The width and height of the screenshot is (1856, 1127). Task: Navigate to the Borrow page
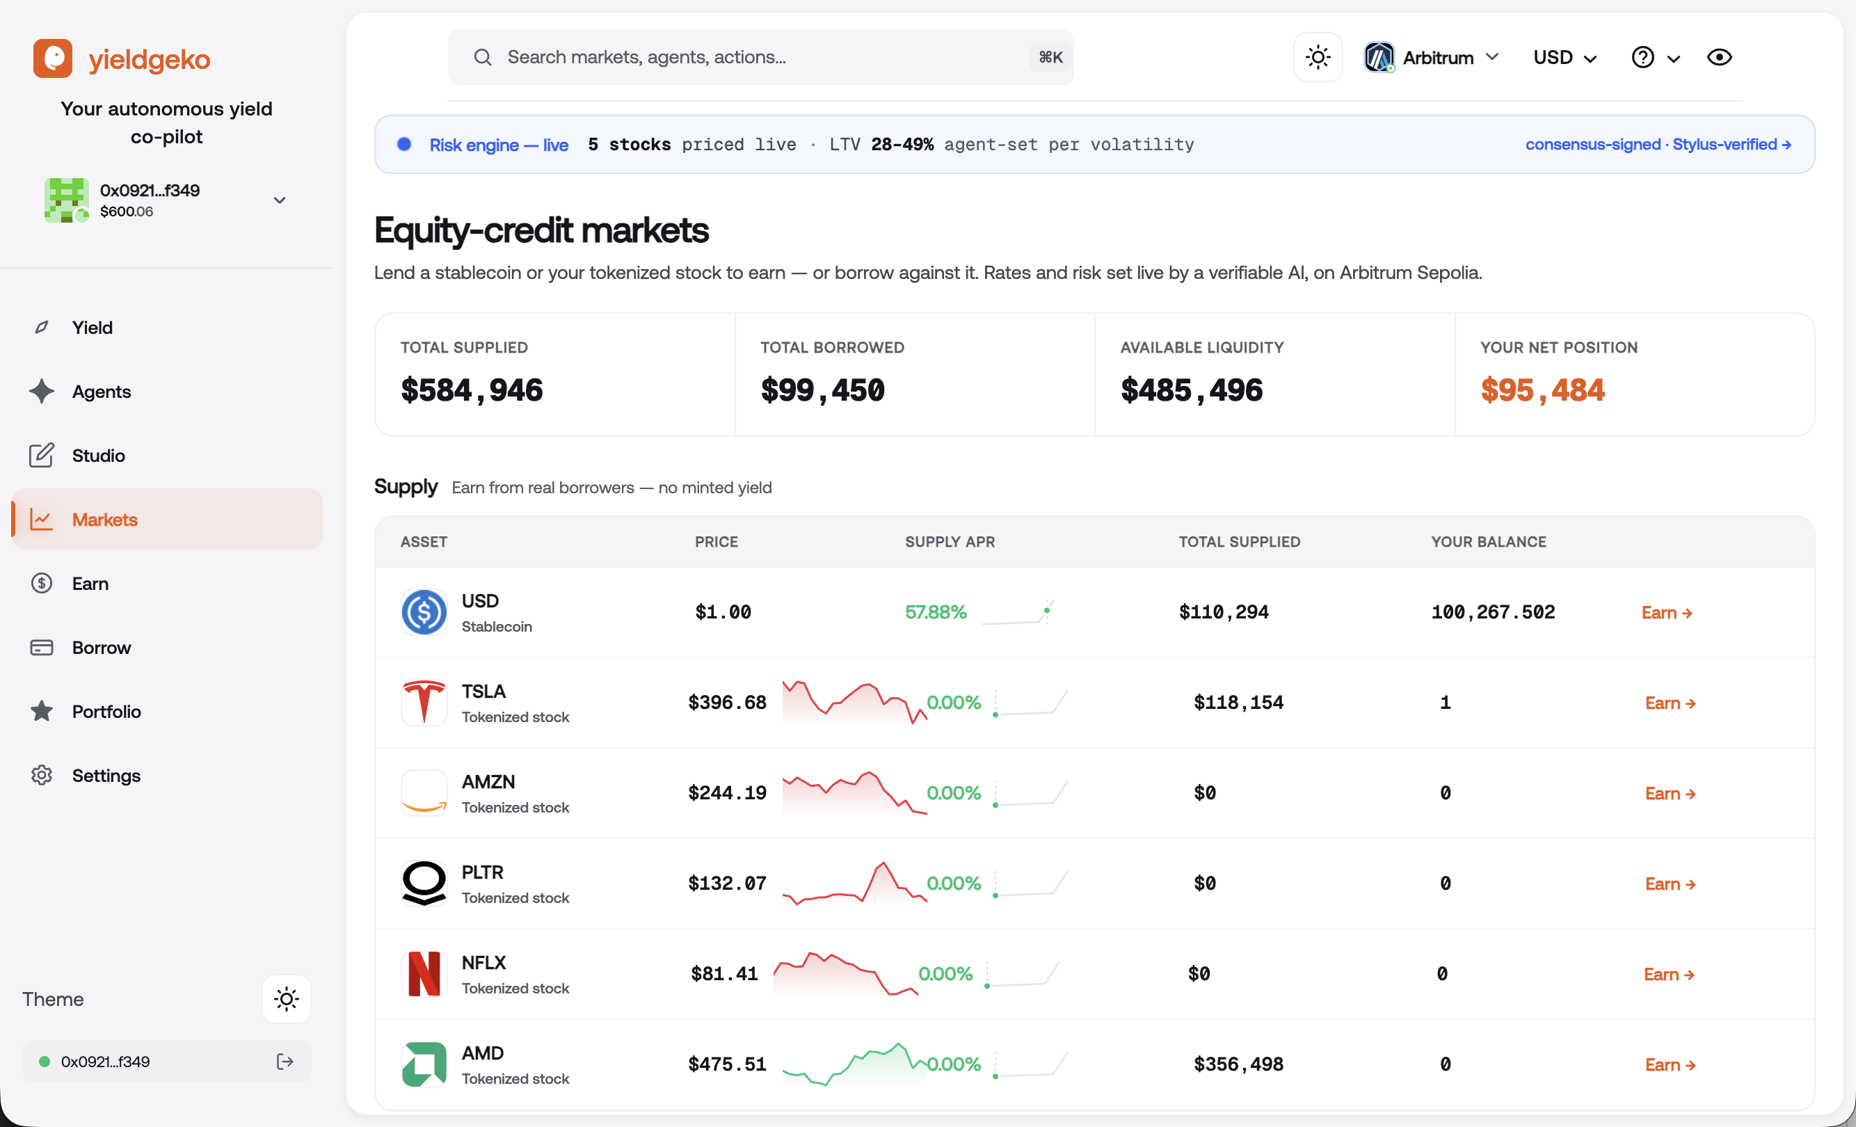167,647
